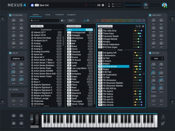This screenshot has height=131, width=175.
Task: Click the plus icon in presets header
Action: [x=140, y=26]
